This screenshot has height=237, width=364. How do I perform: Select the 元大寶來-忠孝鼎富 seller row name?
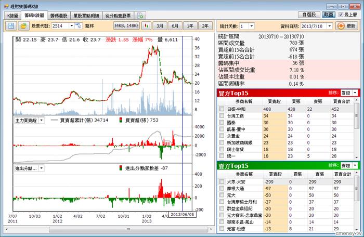(244, 215)
